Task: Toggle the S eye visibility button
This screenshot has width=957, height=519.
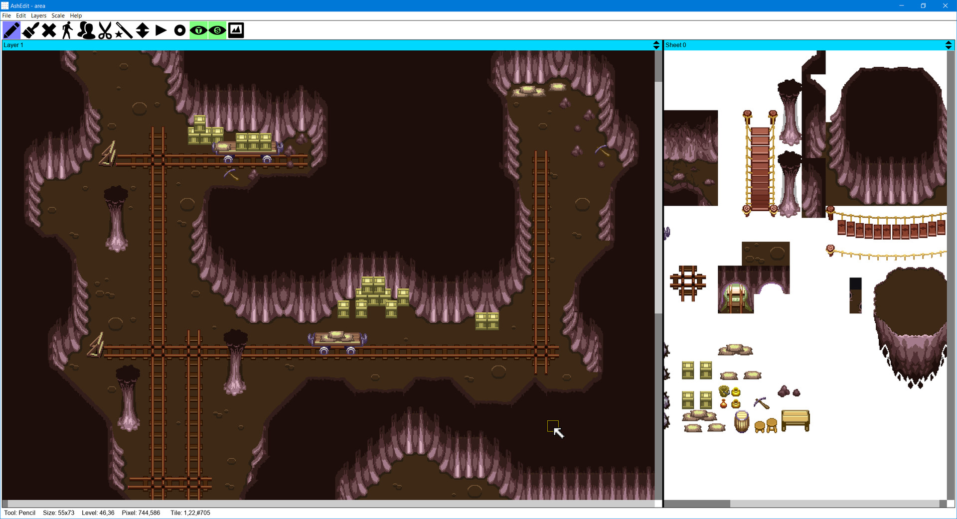Action: (217, 30)
